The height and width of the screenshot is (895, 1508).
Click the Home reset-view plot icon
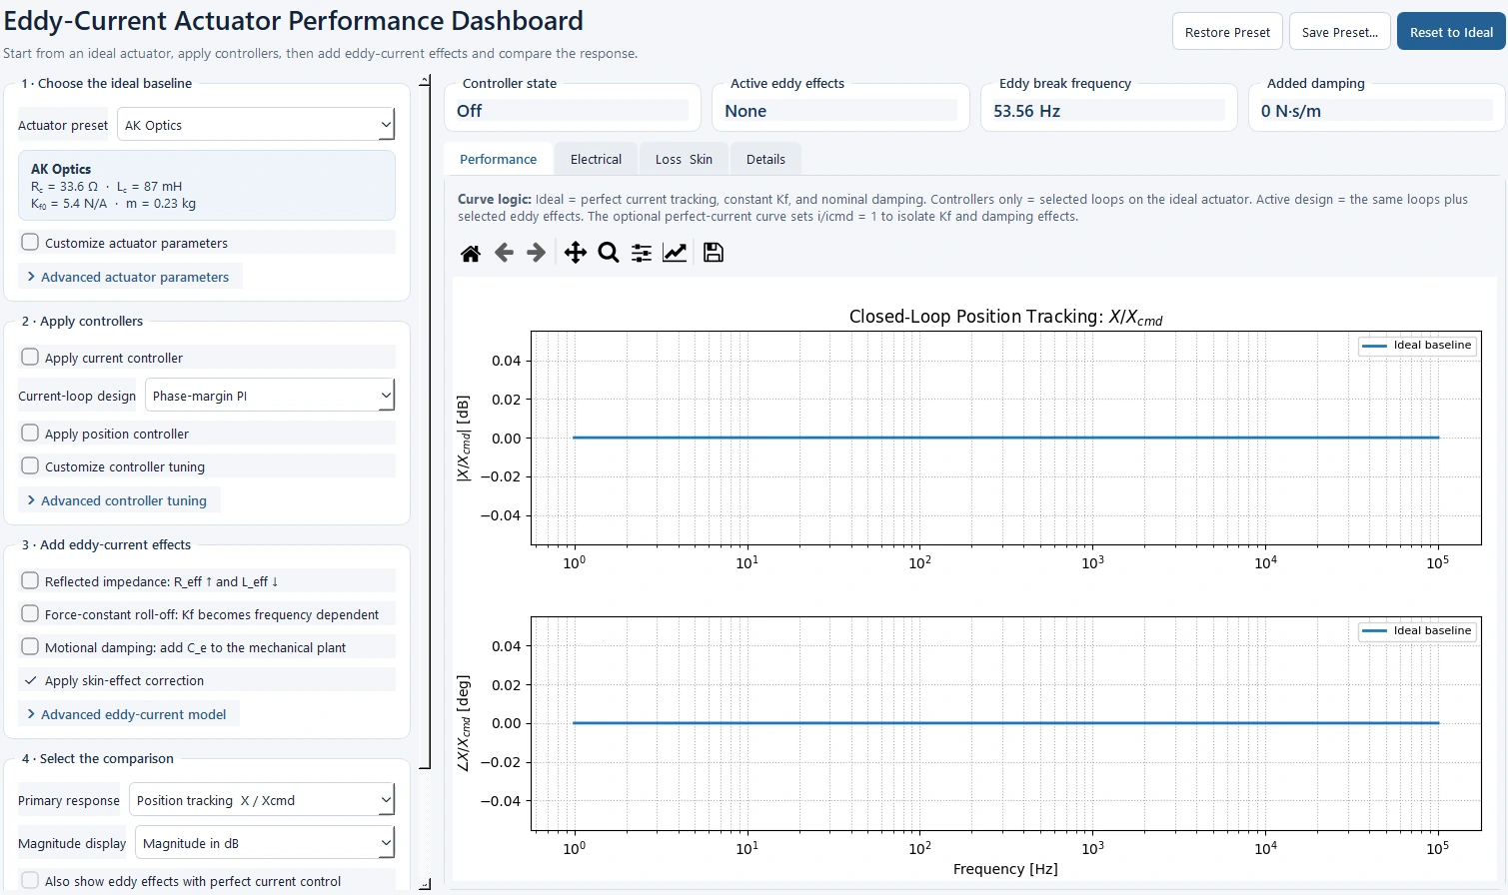click(471, 253)
